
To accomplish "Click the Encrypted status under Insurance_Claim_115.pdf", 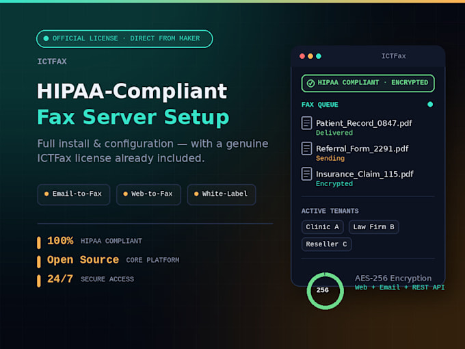I will coord(334,183).
